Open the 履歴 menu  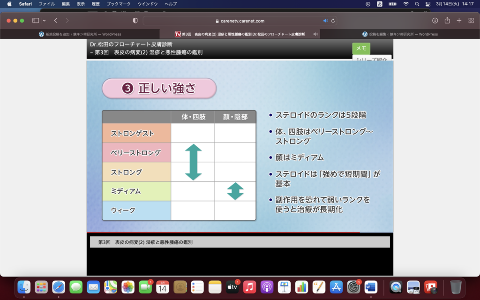click(97, 4)
